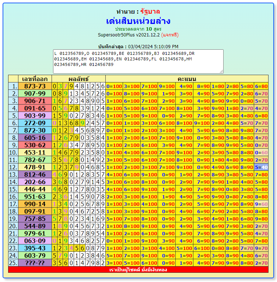Screen dimensions: 277x282
Task: Click the 'ผลลัพธ์' column header
Action: tap(79, 79)
